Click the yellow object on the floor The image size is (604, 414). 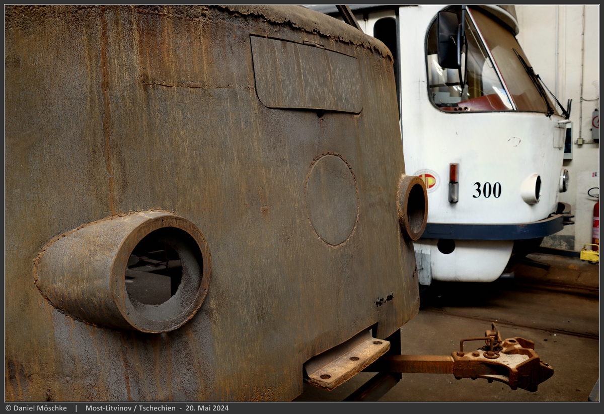(x=589, y=254)
